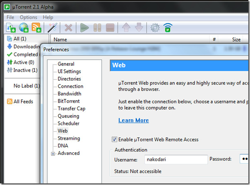
Task: Click the # column header
Action: [214, 39]
